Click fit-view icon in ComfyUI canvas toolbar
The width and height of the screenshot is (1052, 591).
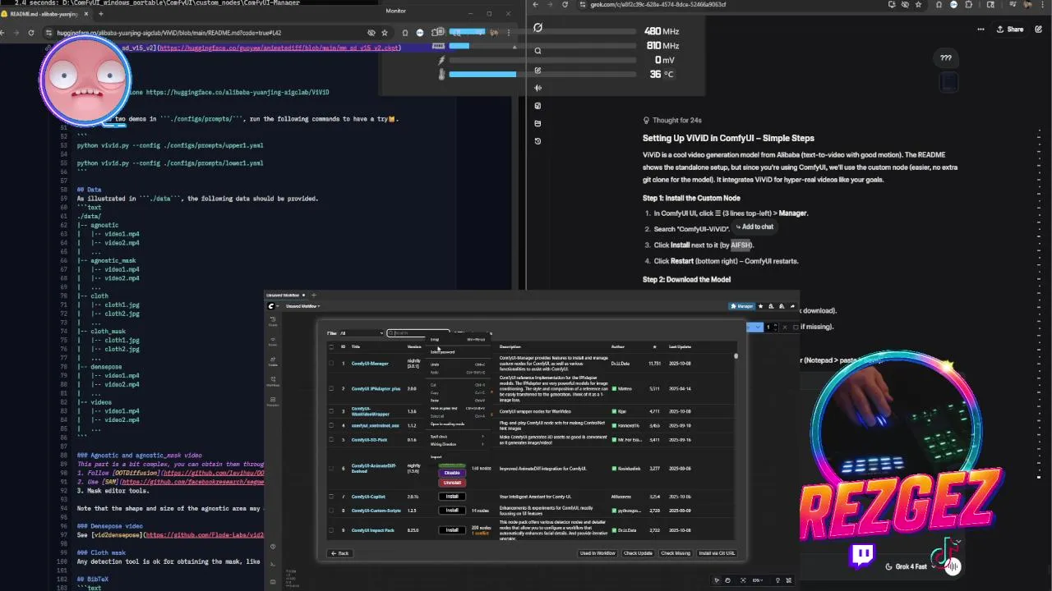click(743, 580)
